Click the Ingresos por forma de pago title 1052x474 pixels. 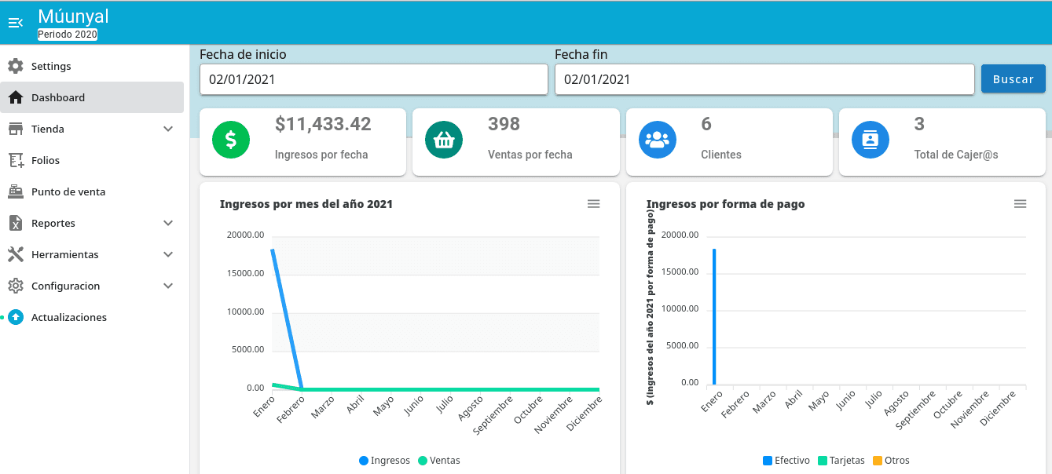[725, 204]
